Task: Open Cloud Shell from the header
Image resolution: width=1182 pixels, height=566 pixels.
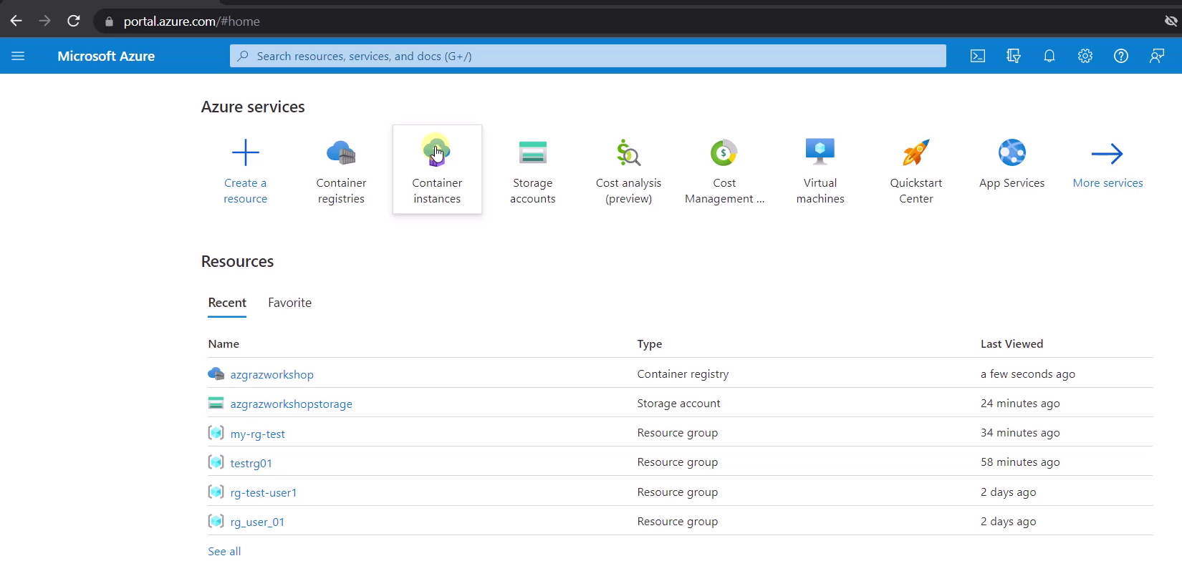Action: click(x=978, y=56)
